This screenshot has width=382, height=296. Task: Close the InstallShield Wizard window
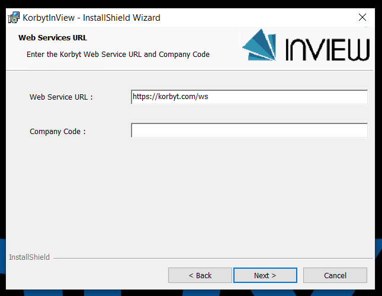tap(362, 17)
